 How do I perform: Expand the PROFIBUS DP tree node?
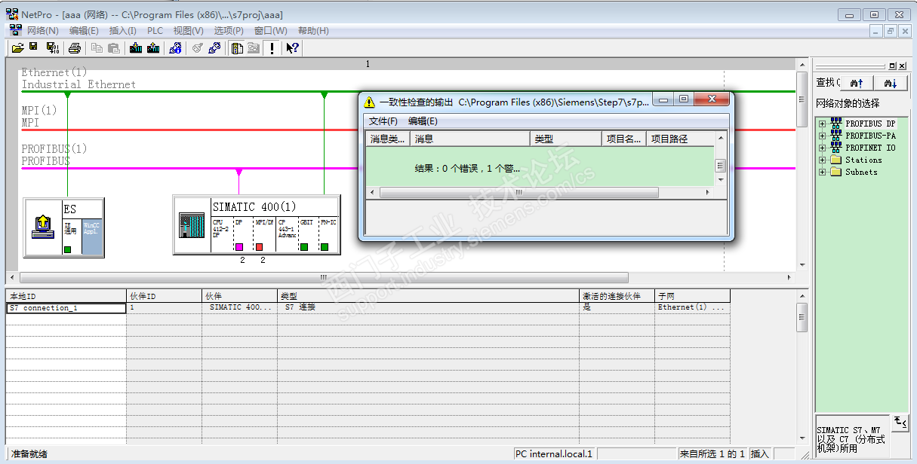coord(822,124)
